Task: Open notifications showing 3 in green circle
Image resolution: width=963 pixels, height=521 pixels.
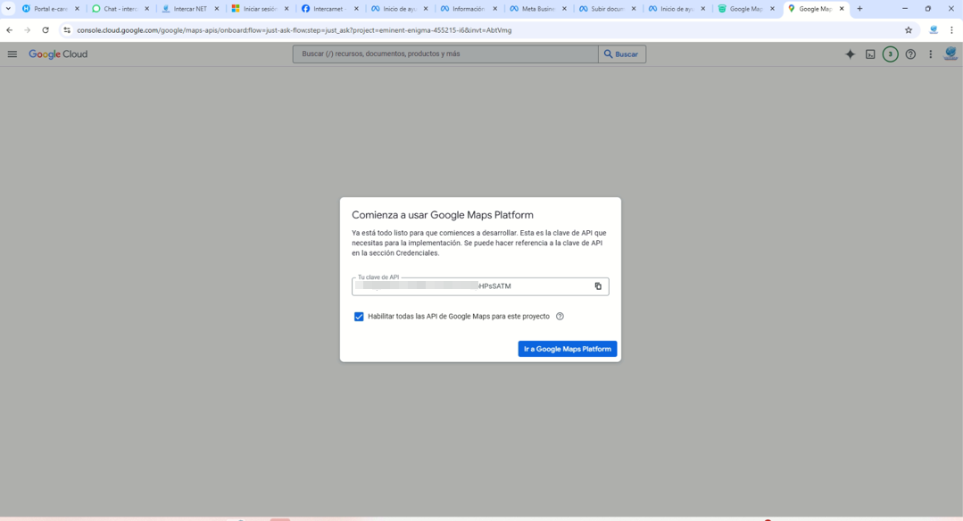Action: click(890, 54)
